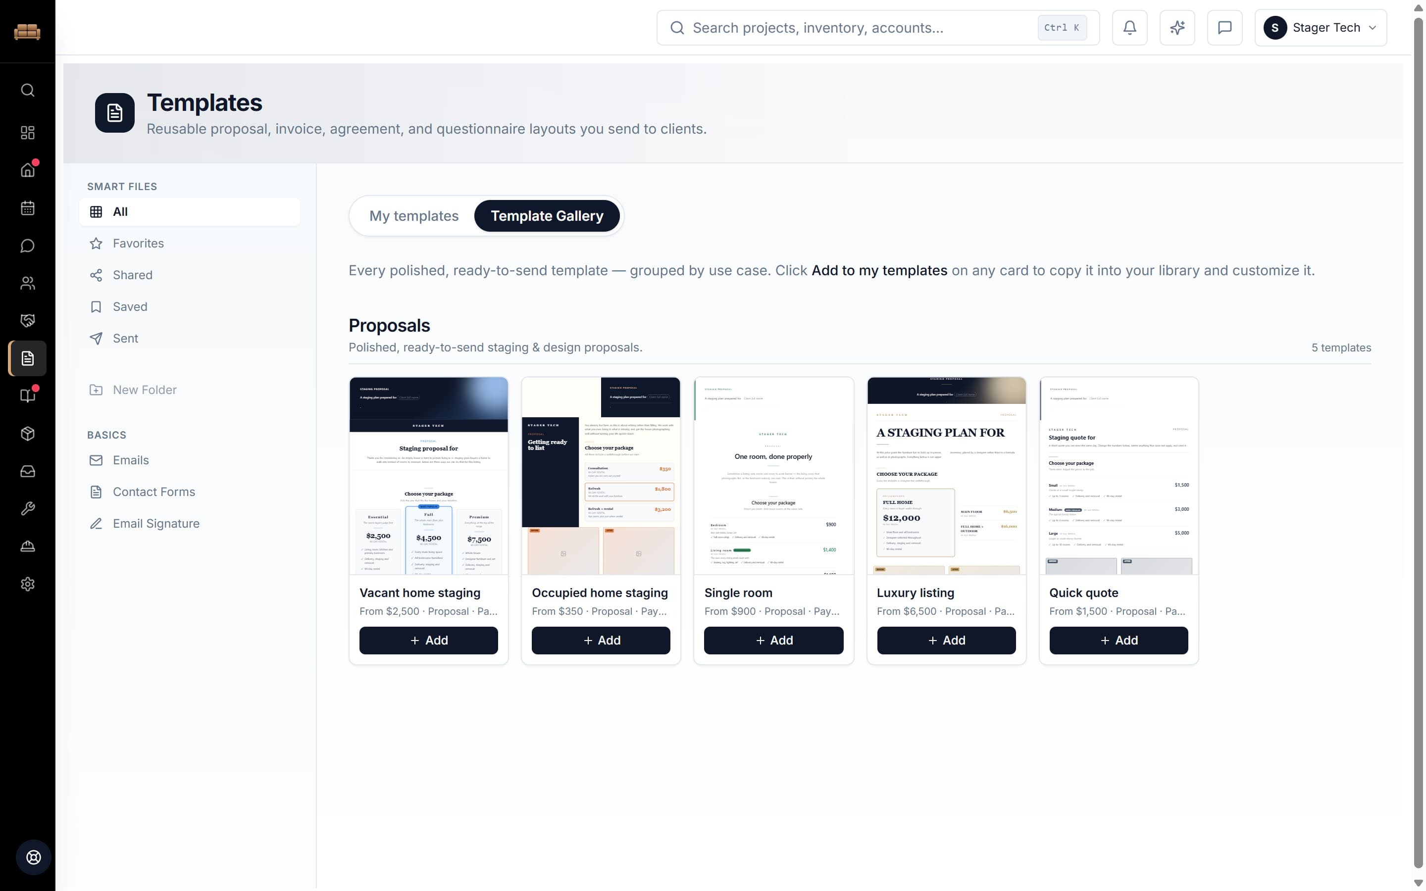Open the help lifebuoy button
This screenshot has width=1426, height=891.
(34, 857)
